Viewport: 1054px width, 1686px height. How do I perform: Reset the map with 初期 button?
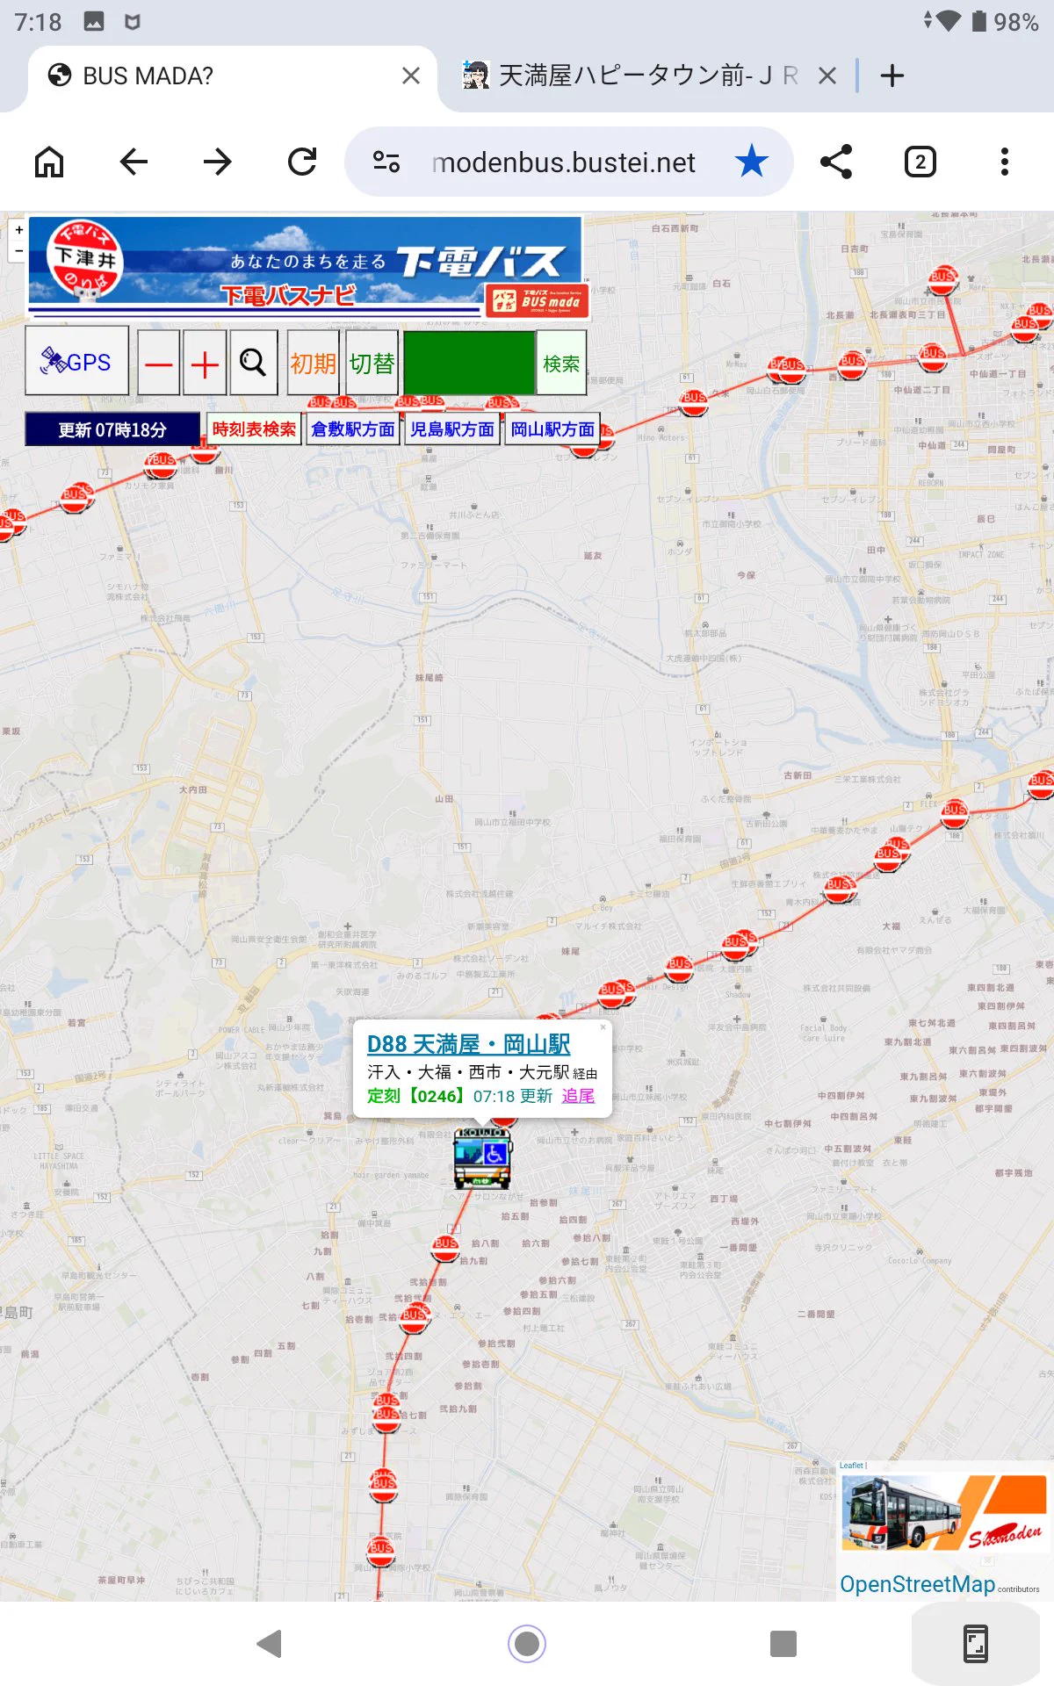coord(313,363)
